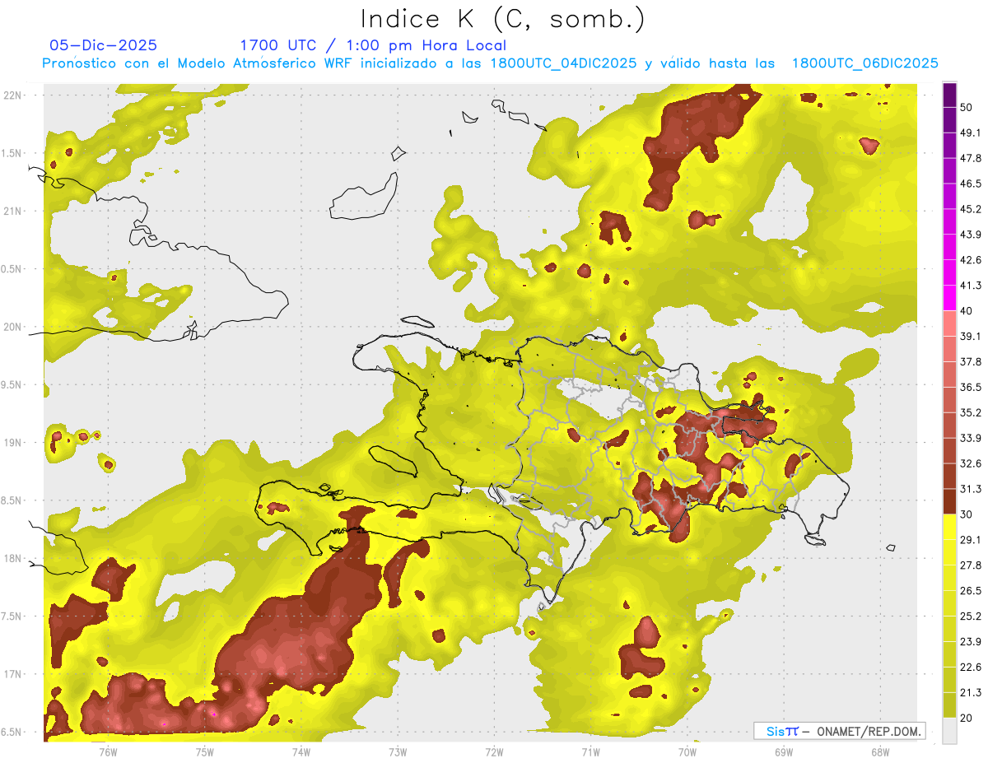This screenshot has height=763, width=988.
Task: Click the legend value '31.3'
Action: tap(971, 489)
